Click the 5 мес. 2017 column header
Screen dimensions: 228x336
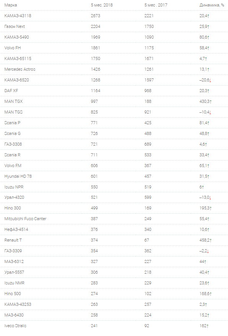click(x=156, y=5)
